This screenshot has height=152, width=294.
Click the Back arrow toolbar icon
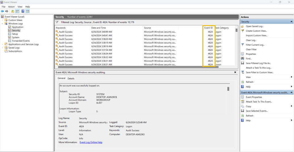[x=2, y=11]
